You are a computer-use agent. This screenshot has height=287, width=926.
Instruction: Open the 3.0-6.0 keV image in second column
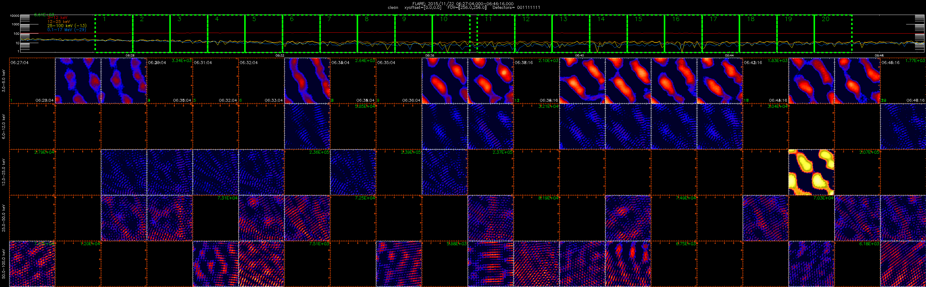click(78, 81)
